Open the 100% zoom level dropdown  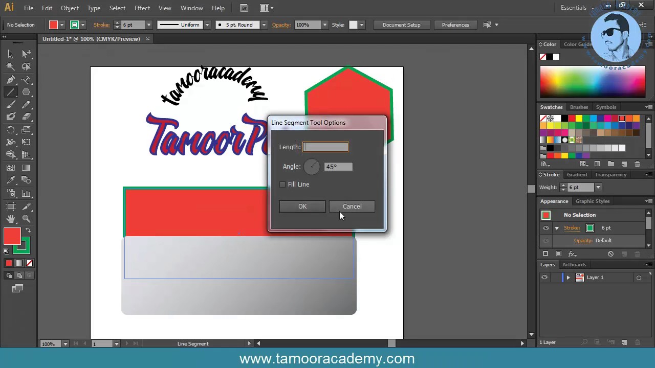(x=65, y=344)
